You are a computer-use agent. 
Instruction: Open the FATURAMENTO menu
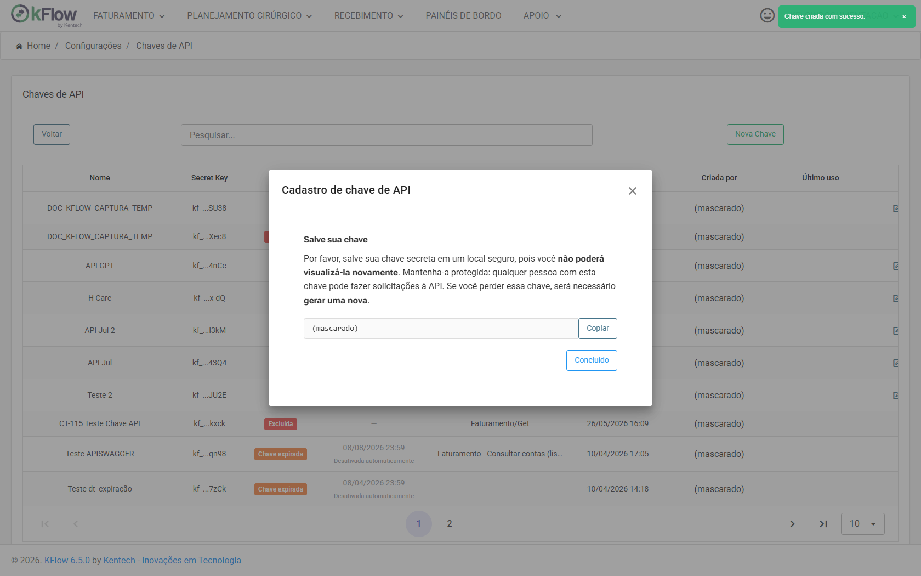pos(129,16)
